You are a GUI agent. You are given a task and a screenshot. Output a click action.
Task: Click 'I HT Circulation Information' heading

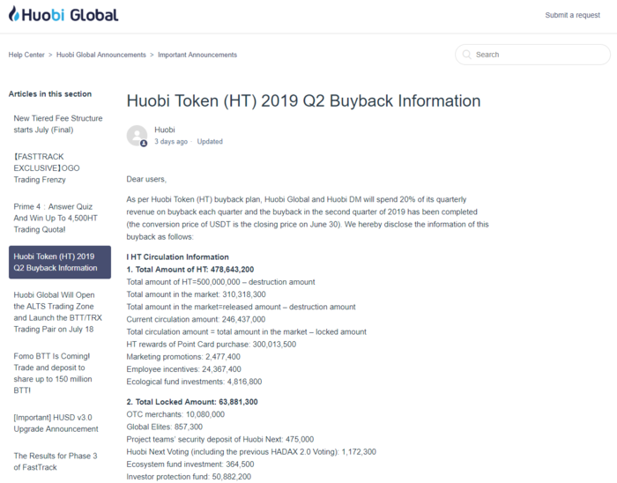coord(177,257)
